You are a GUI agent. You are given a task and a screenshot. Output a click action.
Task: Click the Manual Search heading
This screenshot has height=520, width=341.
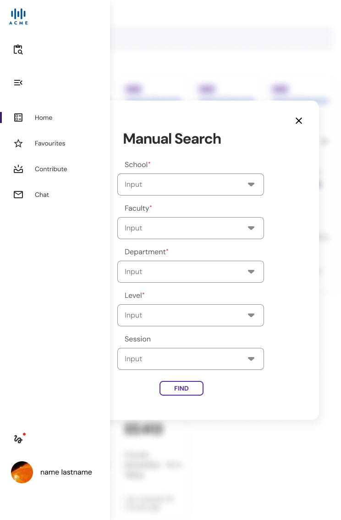172,139
